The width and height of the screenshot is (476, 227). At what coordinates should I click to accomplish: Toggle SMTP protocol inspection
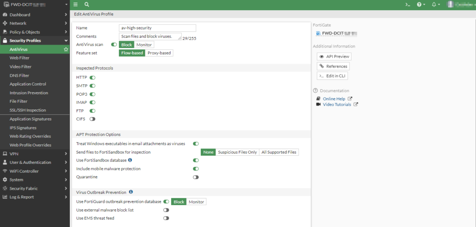click(93, 86)
